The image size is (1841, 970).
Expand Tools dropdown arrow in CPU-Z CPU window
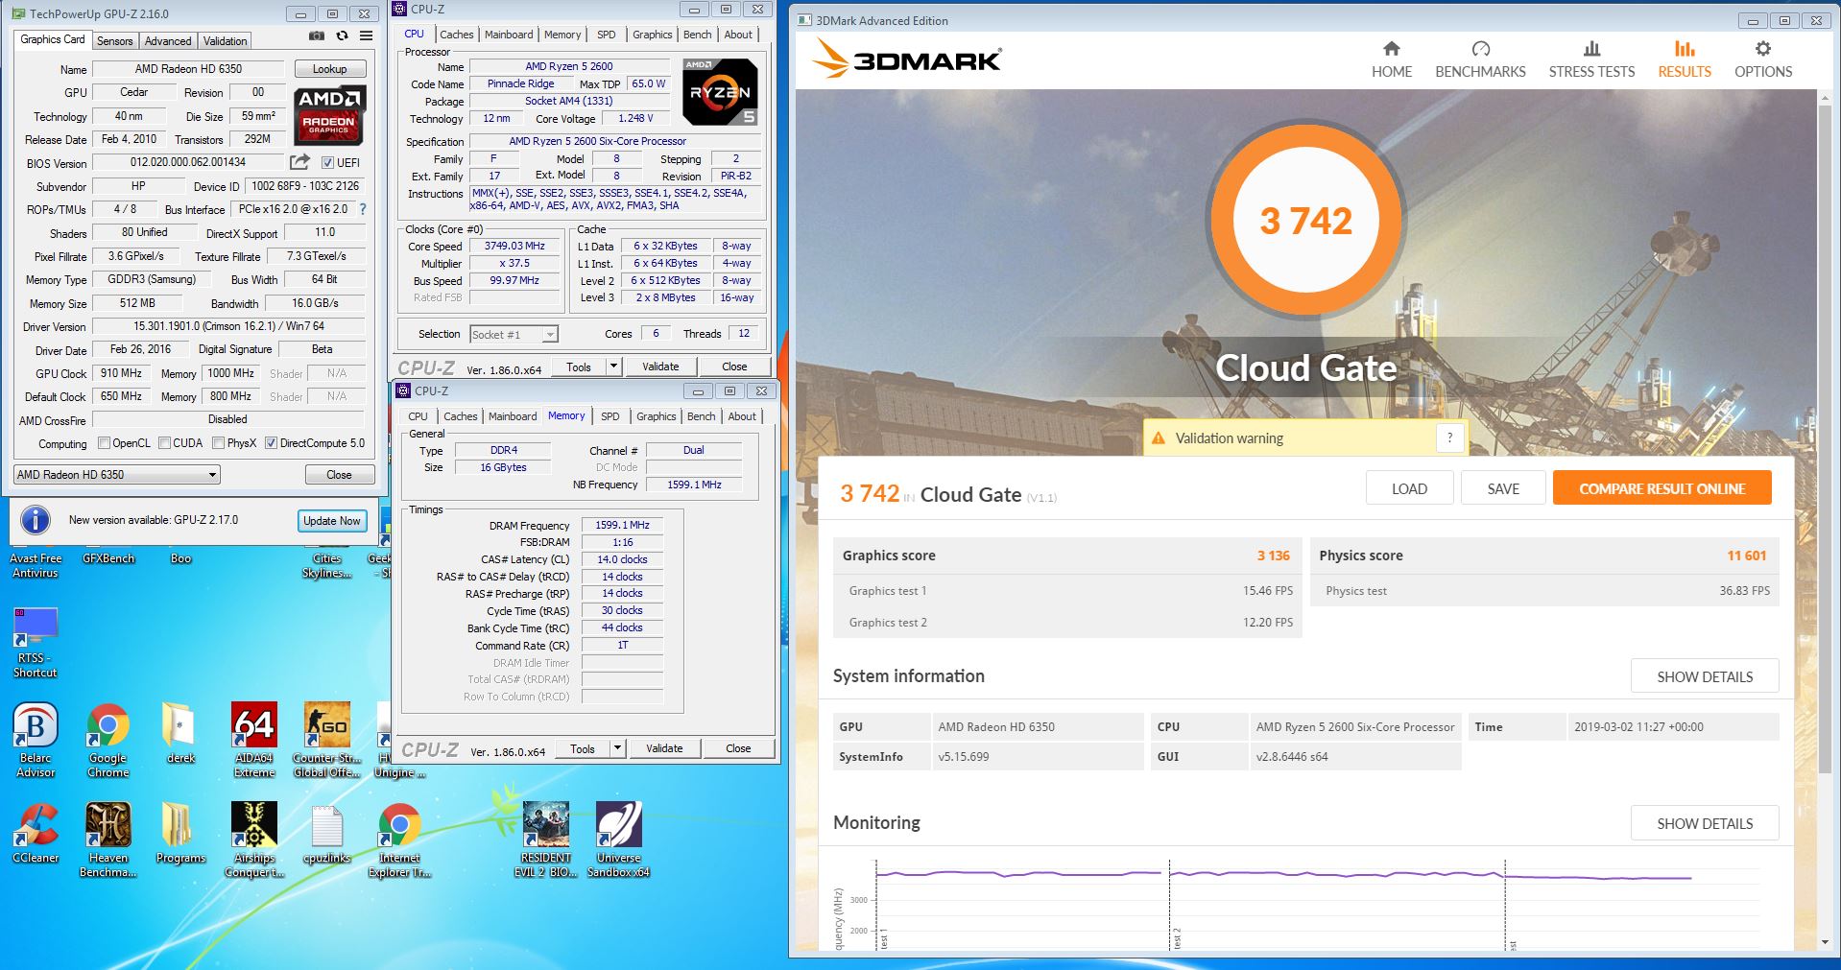(614, 367)
